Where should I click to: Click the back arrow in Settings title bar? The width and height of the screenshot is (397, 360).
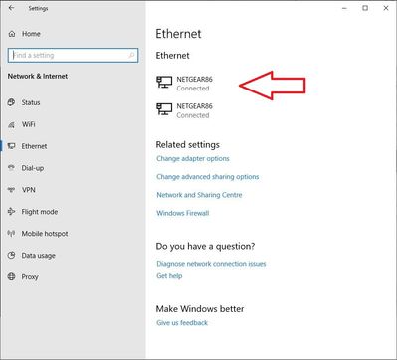(x=12, y=8)
